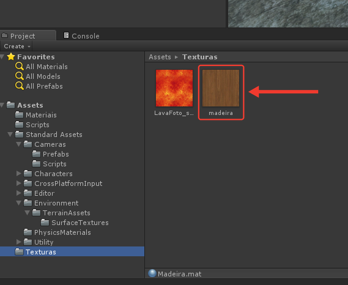
Task: Click search icon beside All Prefabs
Action: point(20,86)
